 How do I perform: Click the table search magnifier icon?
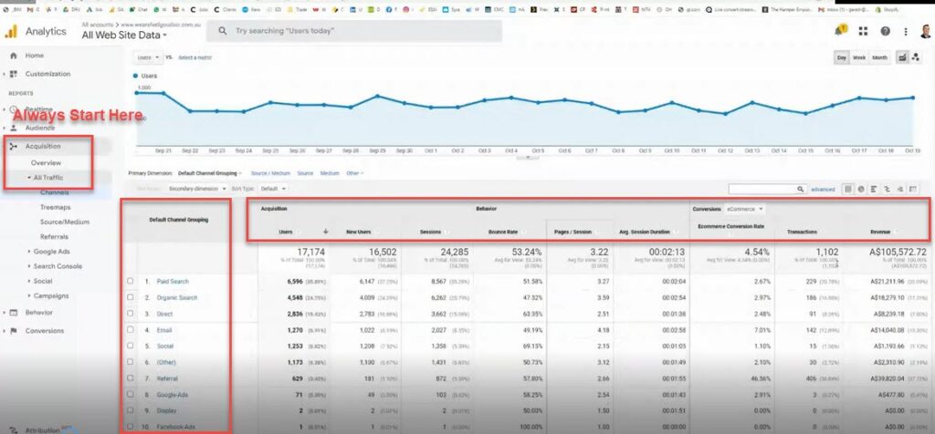coord(801,189)
